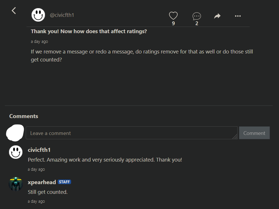Click your own blanked-out avatar beside the comment box
This screenshot has width=279, height=209.
15,133
